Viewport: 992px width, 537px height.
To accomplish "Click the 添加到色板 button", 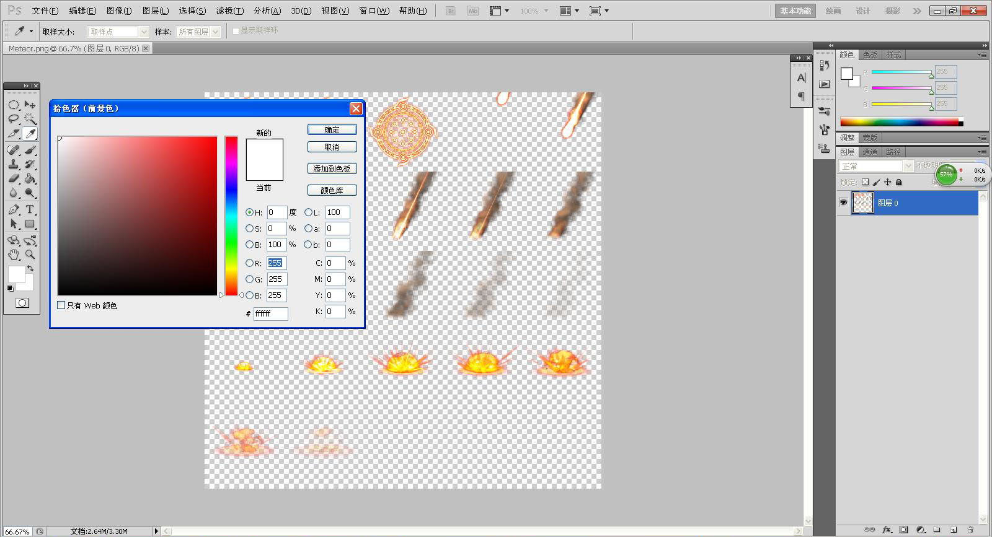I will 332,168.
